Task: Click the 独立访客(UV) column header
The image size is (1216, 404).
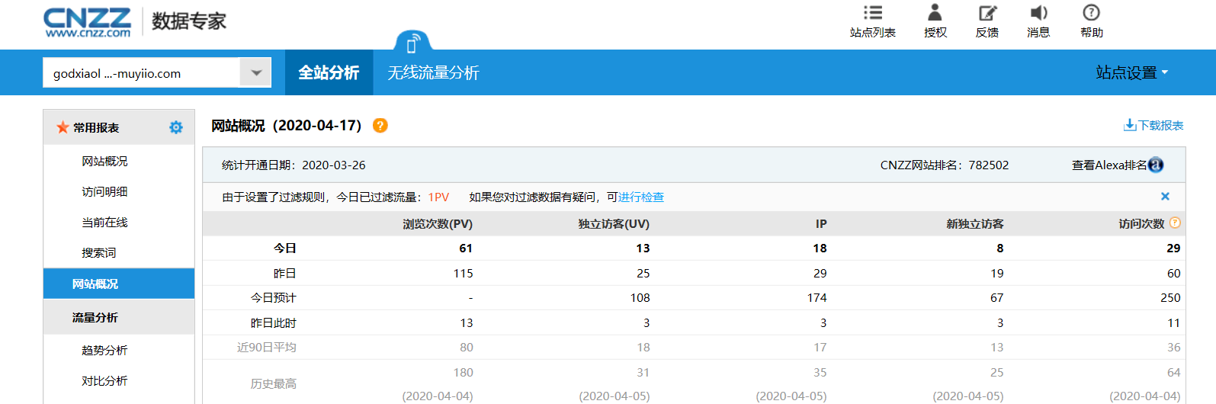Action: coord(614,223)
